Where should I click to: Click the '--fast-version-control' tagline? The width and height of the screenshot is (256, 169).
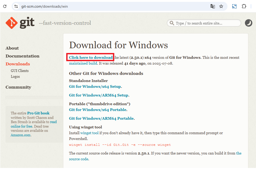(65, 23)
